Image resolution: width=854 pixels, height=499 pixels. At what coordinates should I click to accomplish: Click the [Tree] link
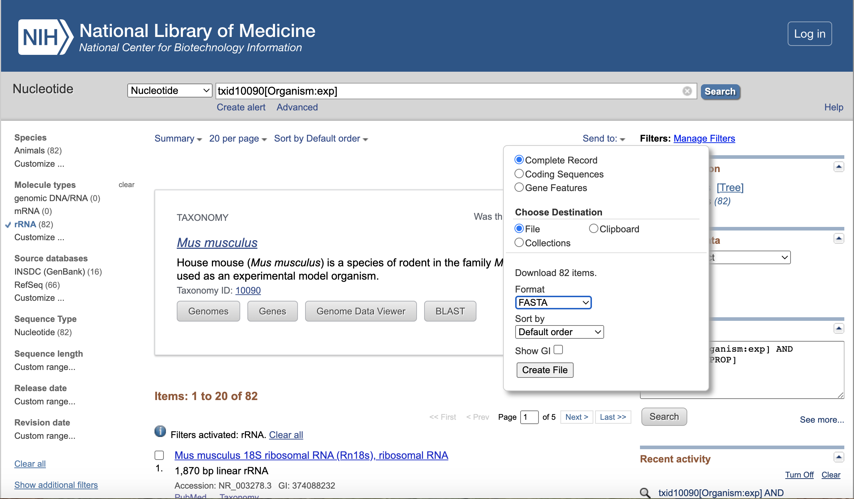[x=730, y=187]
